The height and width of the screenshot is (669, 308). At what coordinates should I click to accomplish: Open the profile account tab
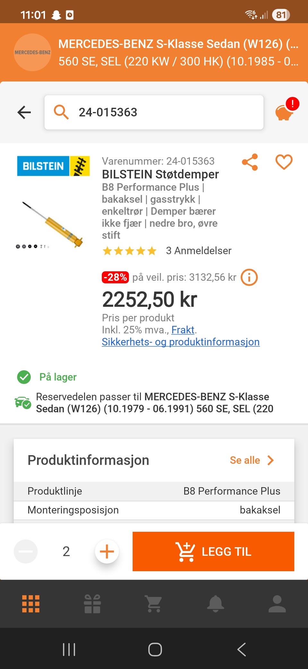click(277, 604)
